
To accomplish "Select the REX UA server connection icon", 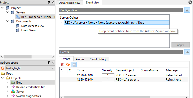I will point(18,17).
